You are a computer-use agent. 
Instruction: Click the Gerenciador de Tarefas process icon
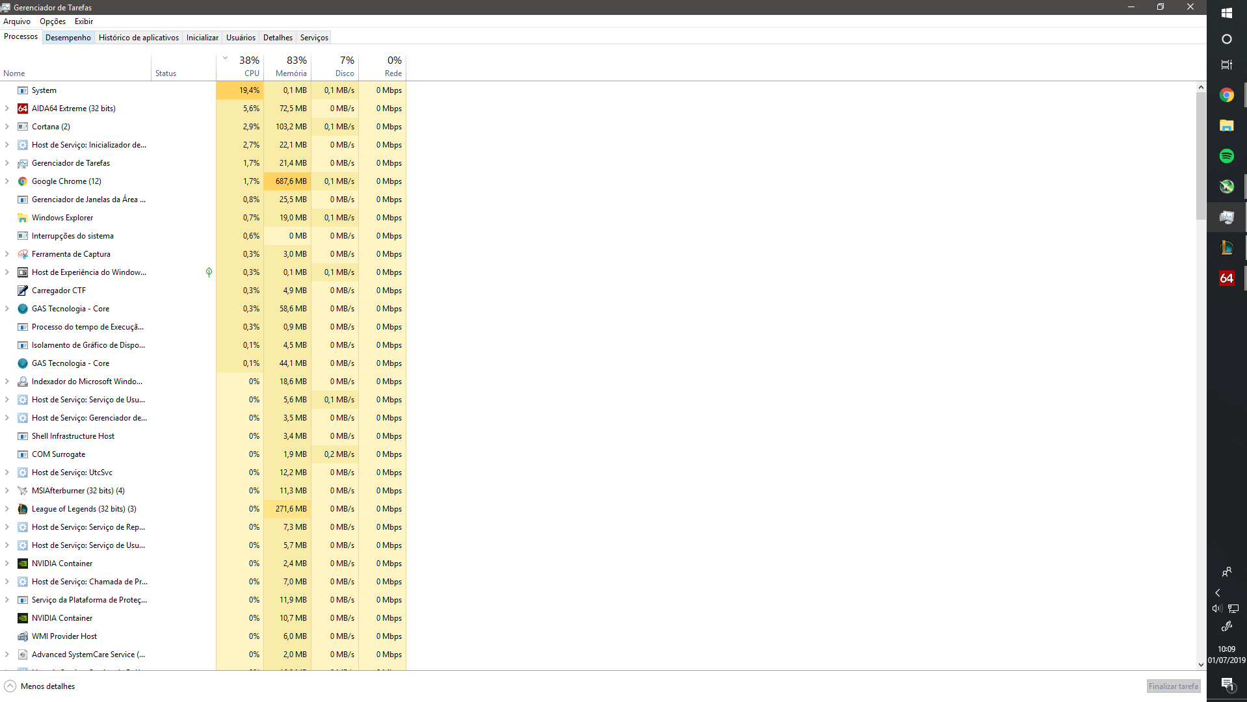click(x=23, y=163)
